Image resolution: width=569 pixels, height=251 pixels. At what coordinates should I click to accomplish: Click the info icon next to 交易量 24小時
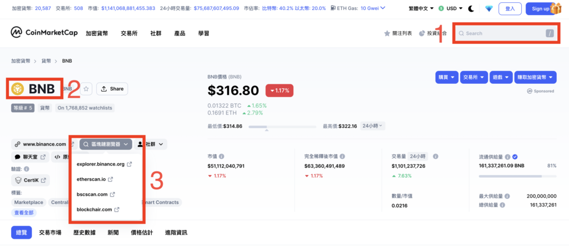(436, 157)
